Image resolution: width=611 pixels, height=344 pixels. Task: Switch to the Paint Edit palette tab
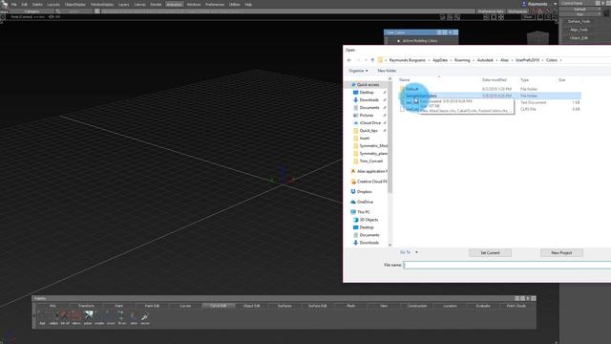152,306
